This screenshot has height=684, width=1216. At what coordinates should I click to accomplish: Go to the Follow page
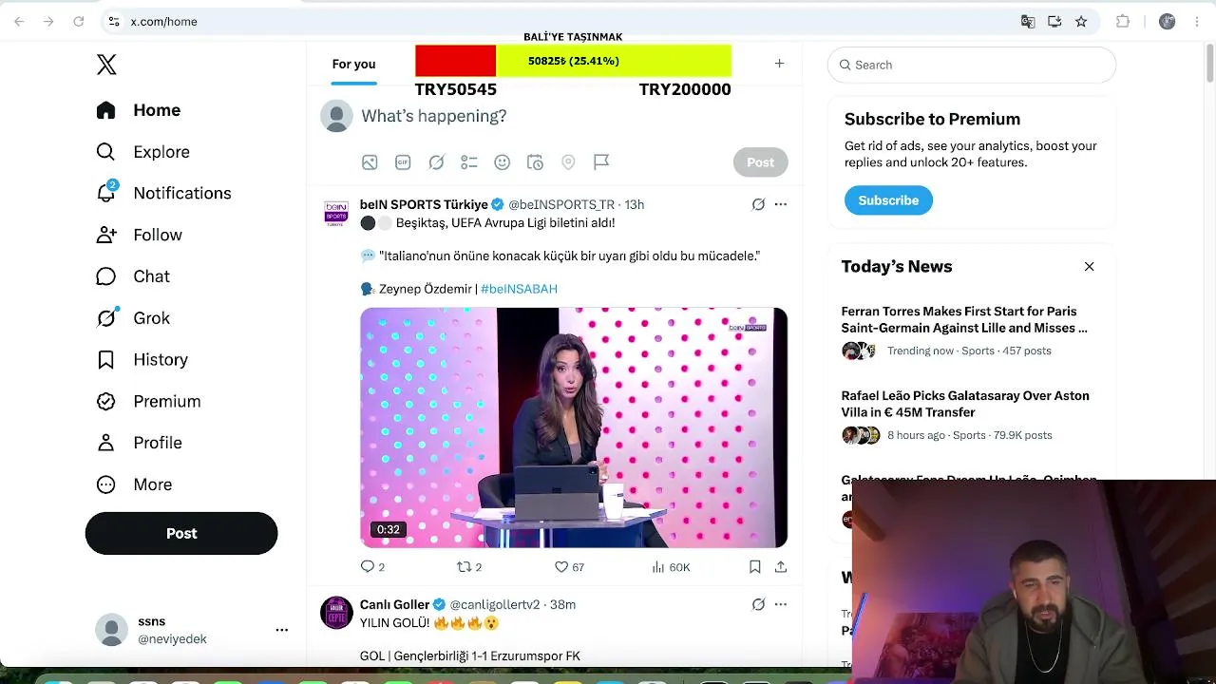click(x=139, y=235)
